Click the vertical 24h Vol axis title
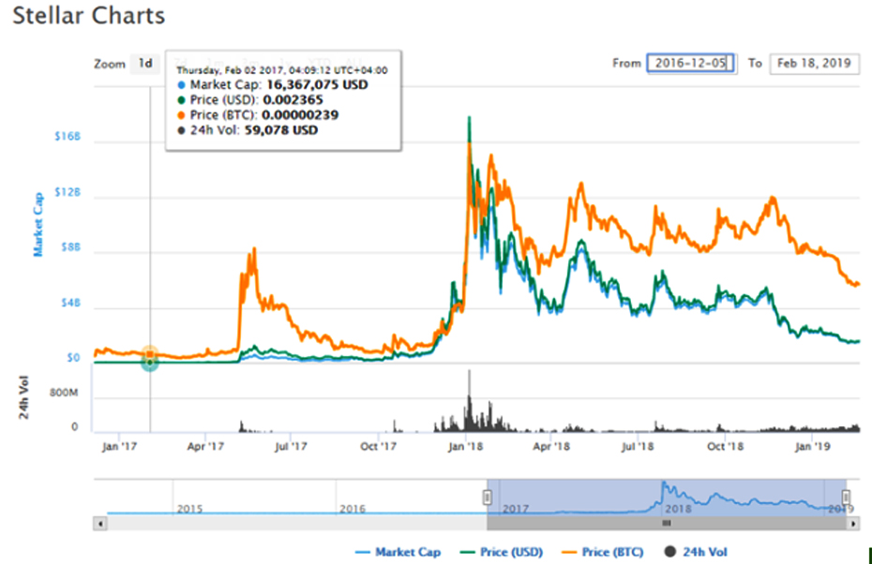Viewport: 872px width, 564px height. 24,397
